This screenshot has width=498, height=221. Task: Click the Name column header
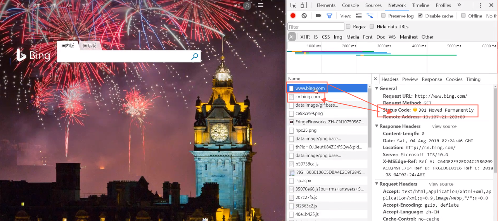329,79
